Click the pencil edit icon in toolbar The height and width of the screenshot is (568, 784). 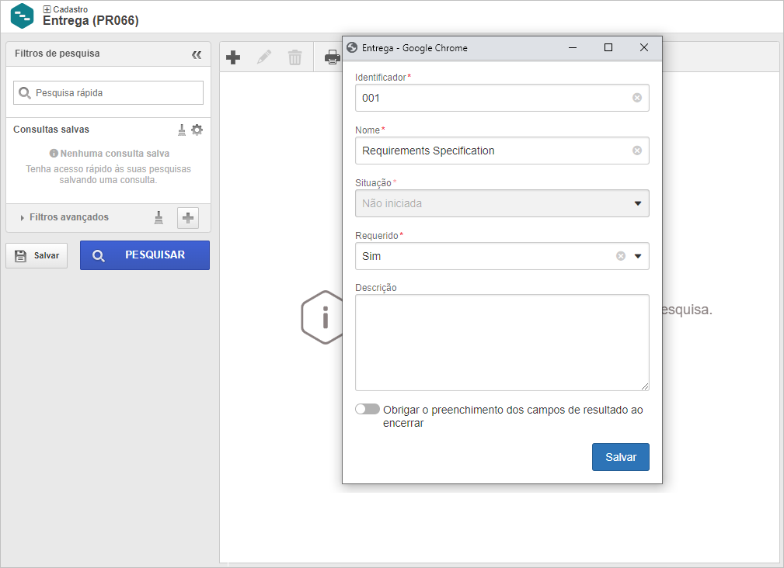[x=264, y=57]
